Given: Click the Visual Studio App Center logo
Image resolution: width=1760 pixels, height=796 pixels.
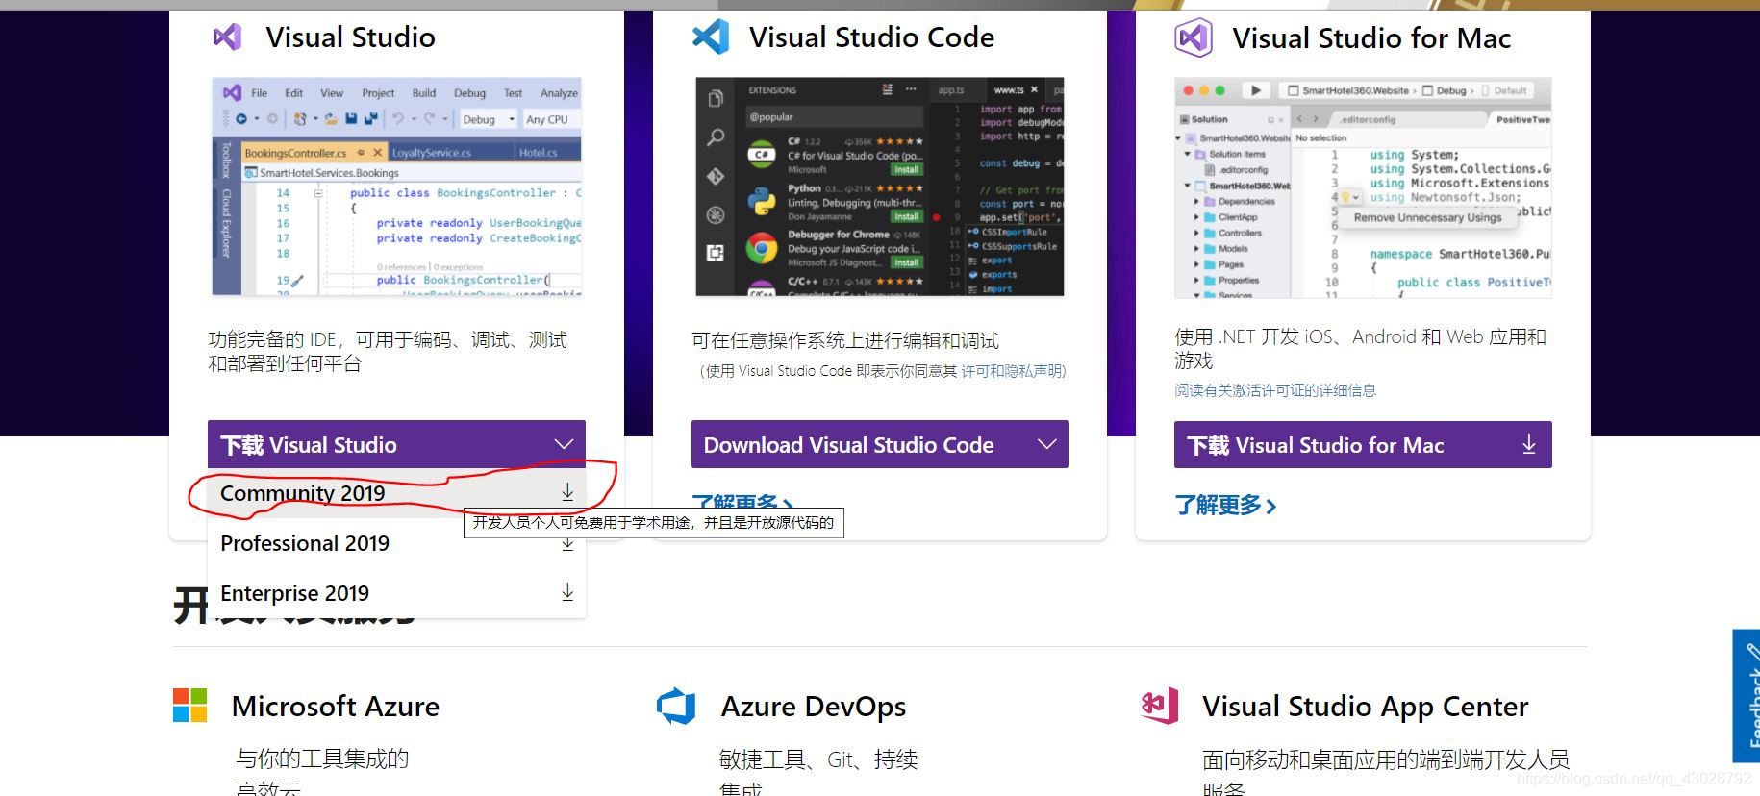Looking at the screenshot, I should [1160, 707].
